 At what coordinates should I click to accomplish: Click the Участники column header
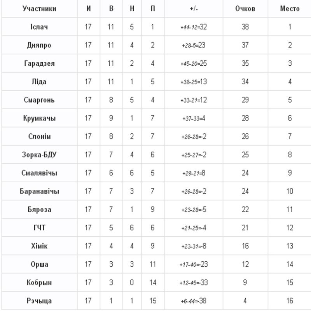pyautogui.click(x=39, y=9)
